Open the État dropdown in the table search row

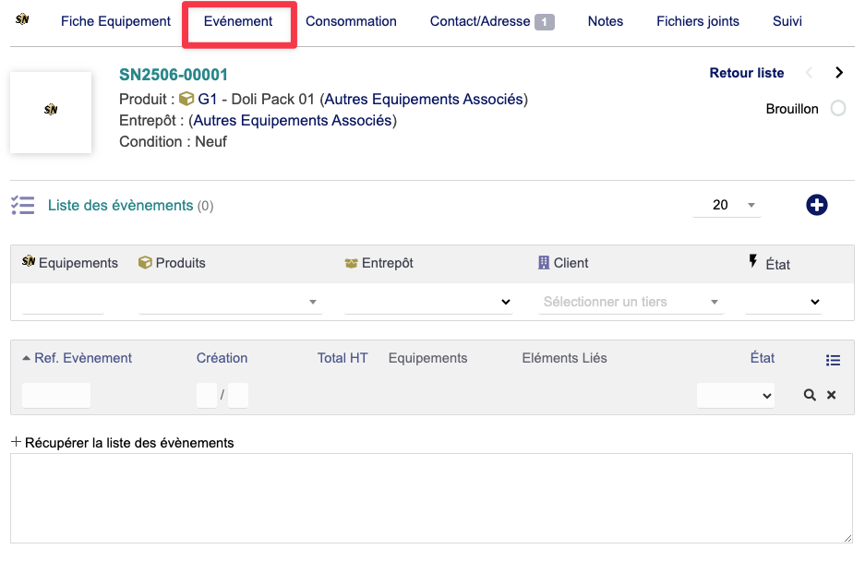736,395
